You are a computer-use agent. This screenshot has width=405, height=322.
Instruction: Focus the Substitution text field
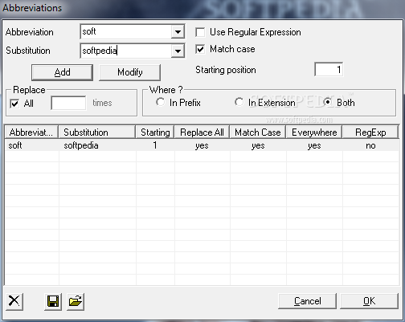click(x=126, y=51)
